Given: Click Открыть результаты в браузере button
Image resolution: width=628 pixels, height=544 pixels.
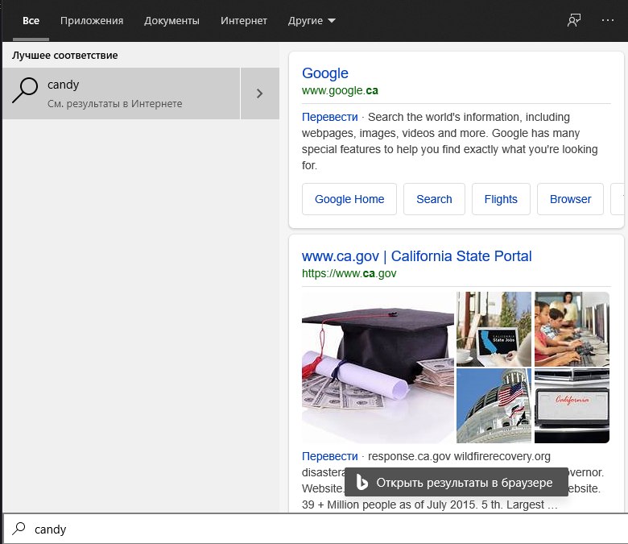Looking at the screenshot, I should (x=457, y=482).
